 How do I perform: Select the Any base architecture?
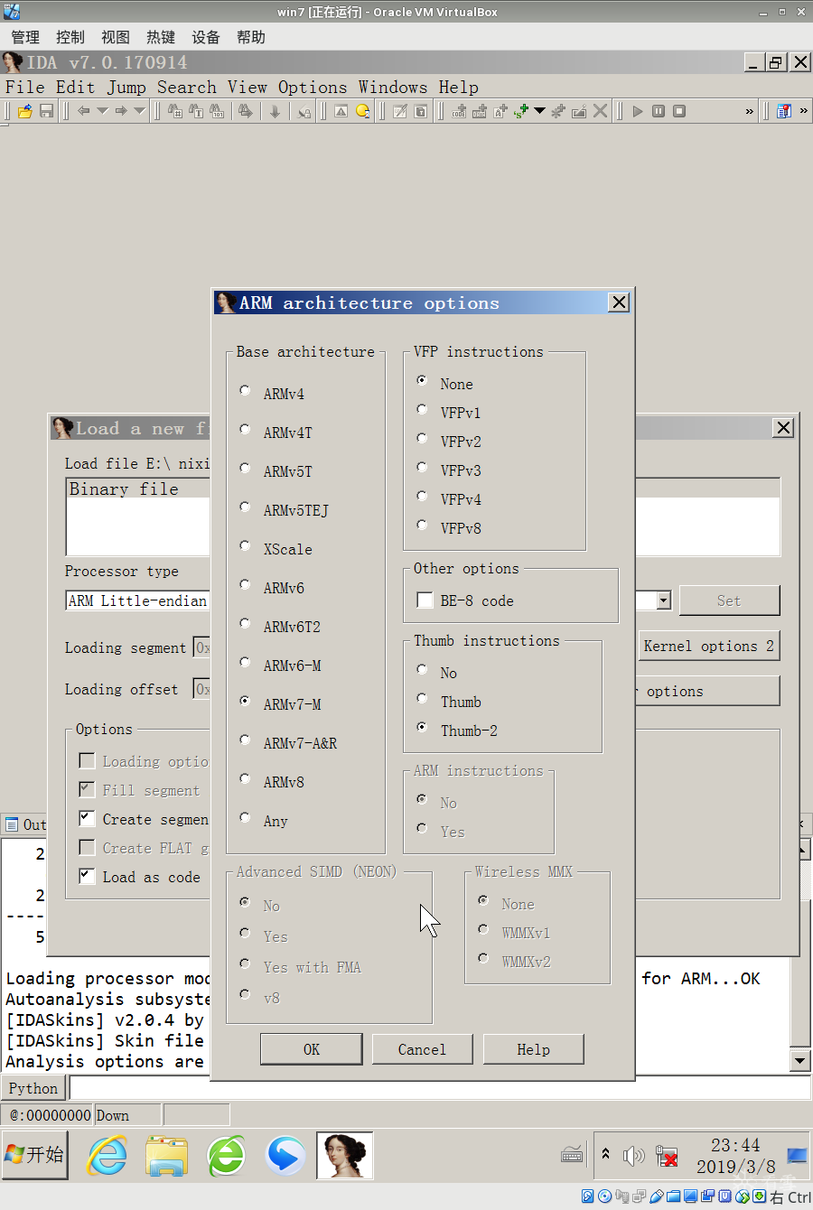tap(245, 818)
